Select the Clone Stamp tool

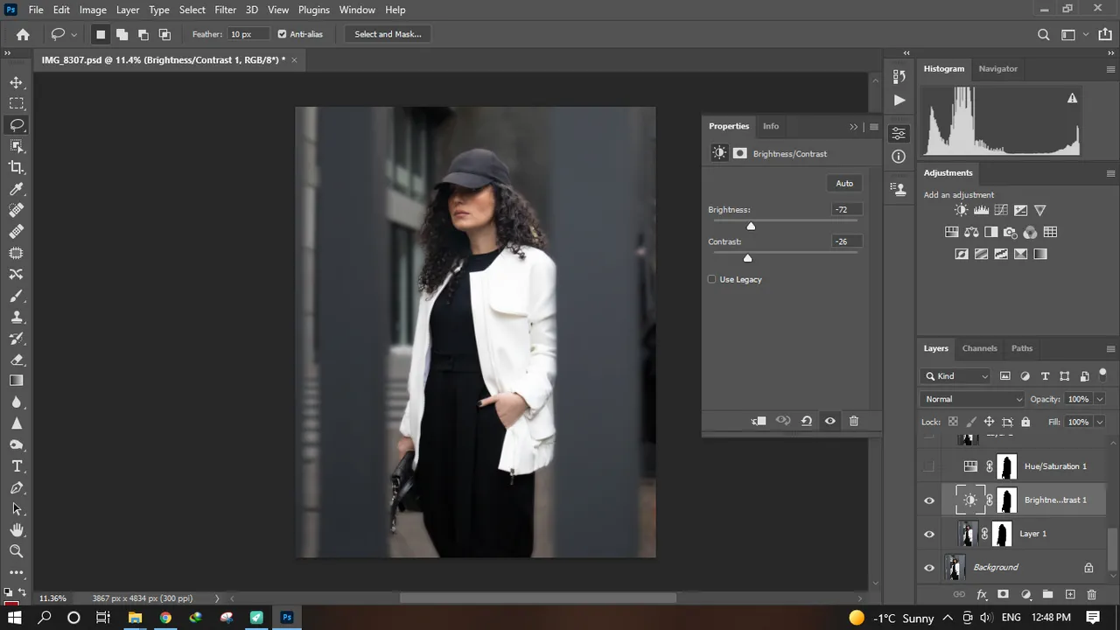point(17,317)
